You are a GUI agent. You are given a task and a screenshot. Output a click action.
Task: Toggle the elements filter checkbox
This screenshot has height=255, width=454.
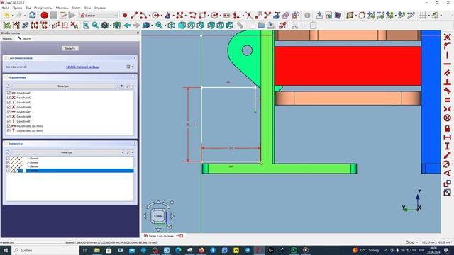pyautogui.click(x=8, y=152)
